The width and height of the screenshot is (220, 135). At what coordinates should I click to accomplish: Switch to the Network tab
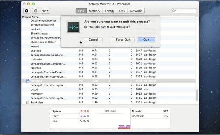click(x=136, y=11)
